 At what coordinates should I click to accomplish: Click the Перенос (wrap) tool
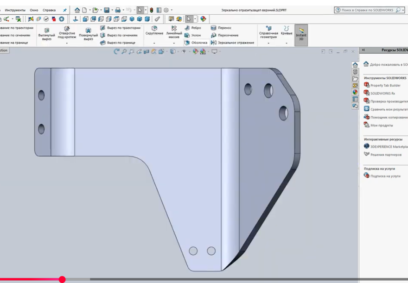[x=221, y=28]
